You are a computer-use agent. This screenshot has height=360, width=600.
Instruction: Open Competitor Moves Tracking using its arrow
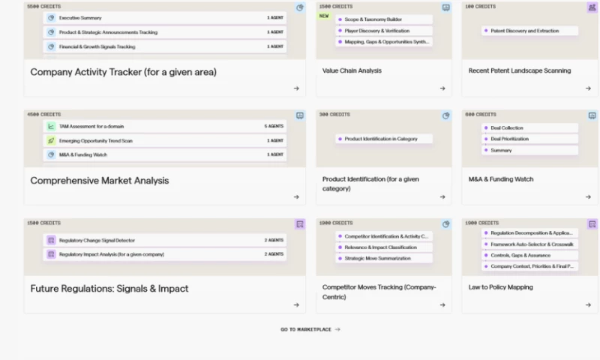point(442,305)
